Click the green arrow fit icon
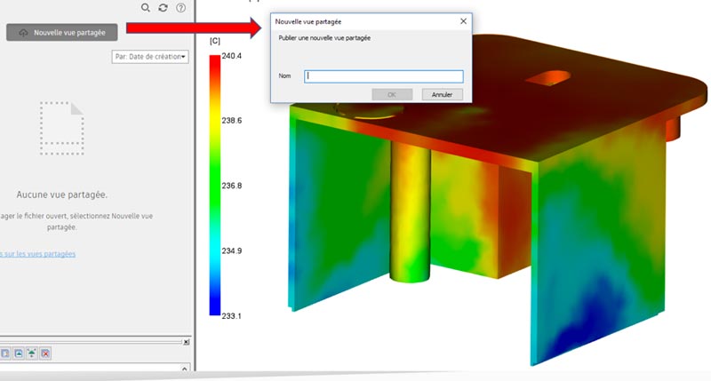This screenshot has height=381, width=711. 32,353
